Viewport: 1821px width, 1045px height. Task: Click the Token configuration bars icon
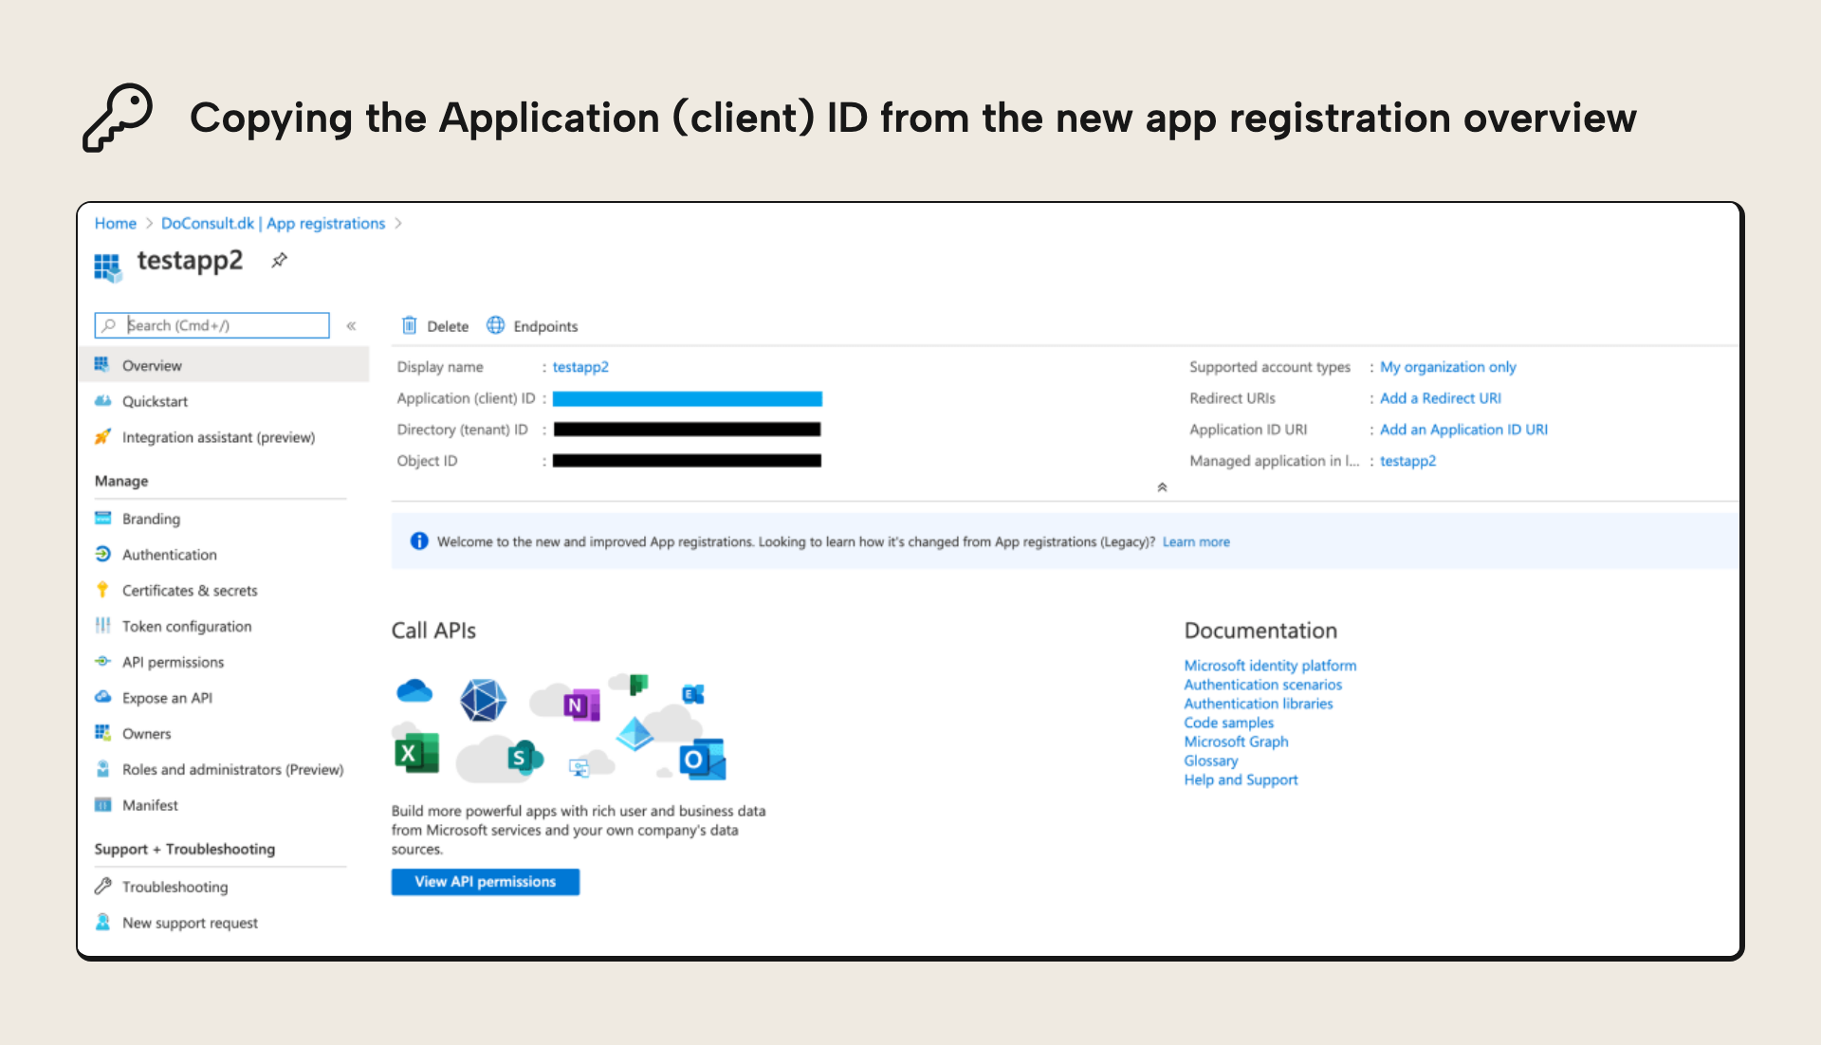click(x=102, y=626)
